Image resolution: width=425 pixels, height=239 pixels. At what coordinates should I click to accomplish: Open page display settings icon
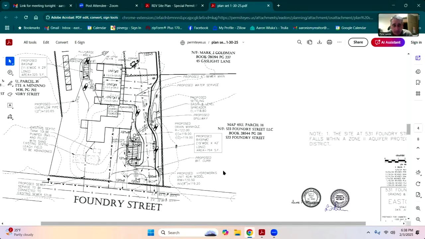[418, 195]
